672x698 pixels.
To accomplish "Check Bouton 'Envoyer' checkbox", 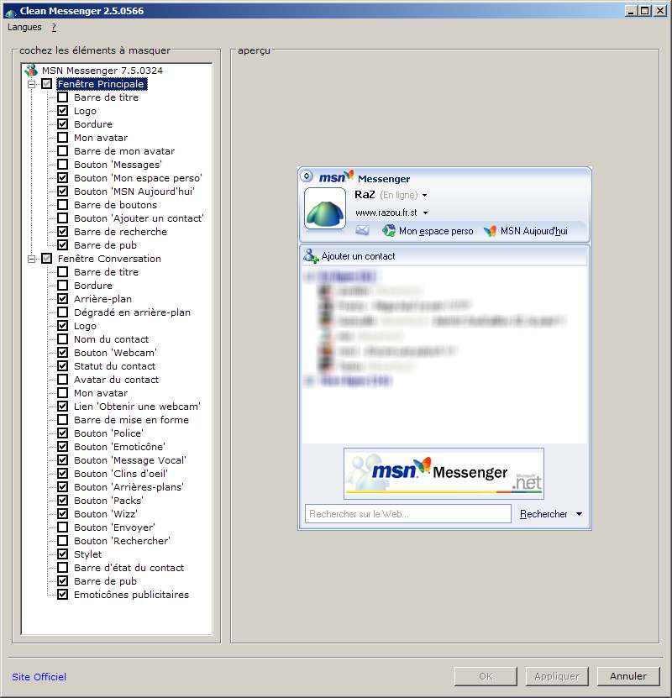I will [63, 527].
